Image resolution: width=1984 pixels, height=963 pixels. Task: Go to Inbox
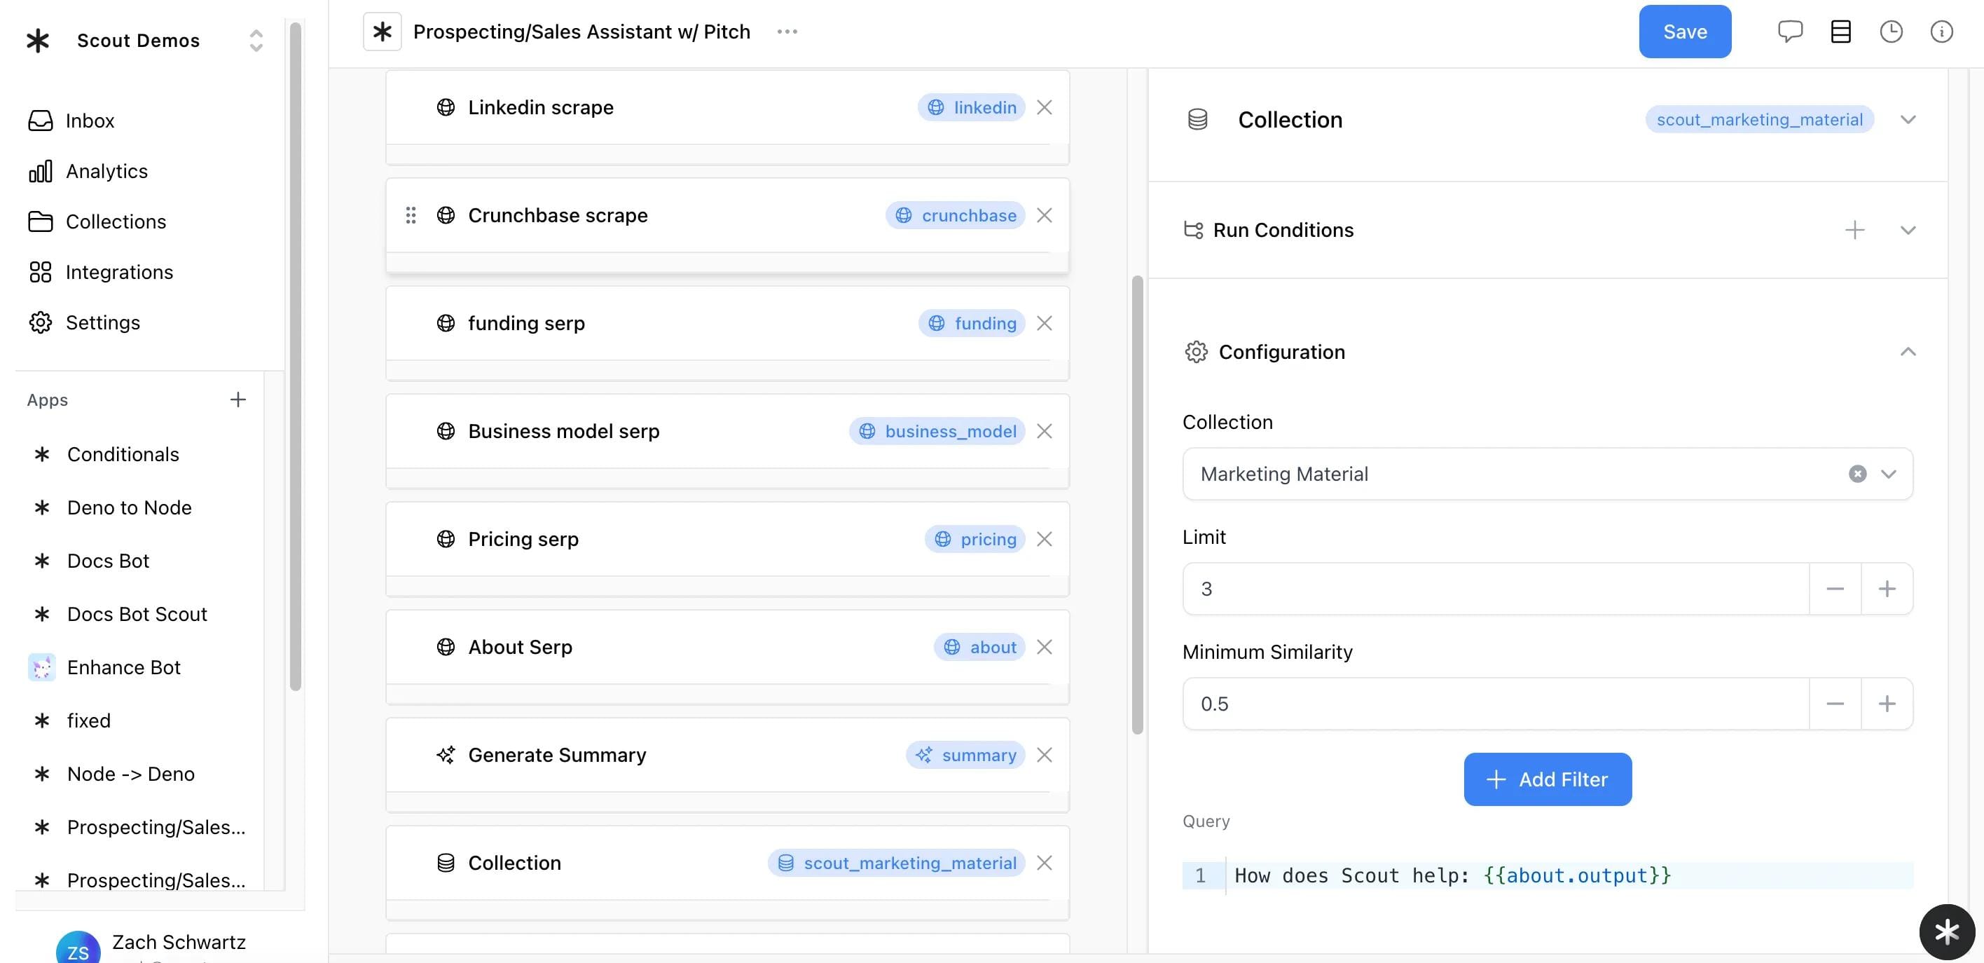[x=90, y=120]
